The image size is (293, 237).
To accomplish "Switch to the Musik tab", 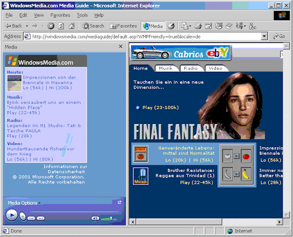I will click(166, 68).
